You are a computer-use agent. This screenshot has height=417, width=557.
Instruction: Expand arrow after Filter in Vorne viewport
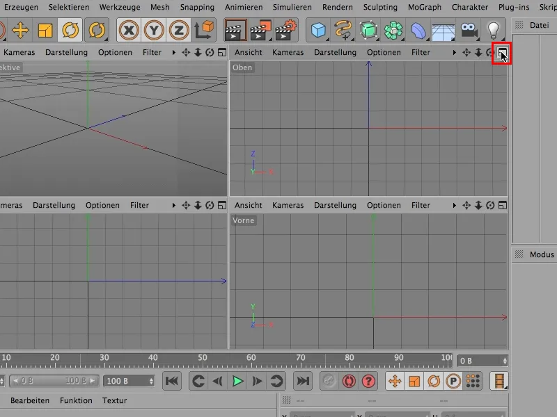tap(455, 205)
